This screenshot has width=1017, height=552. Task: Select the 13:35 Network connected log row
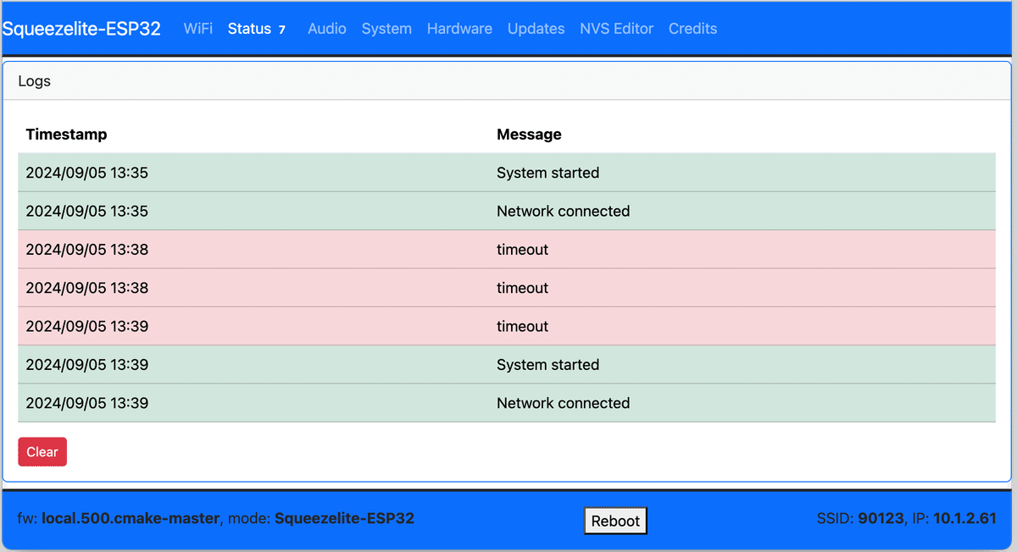click(506, 211)
